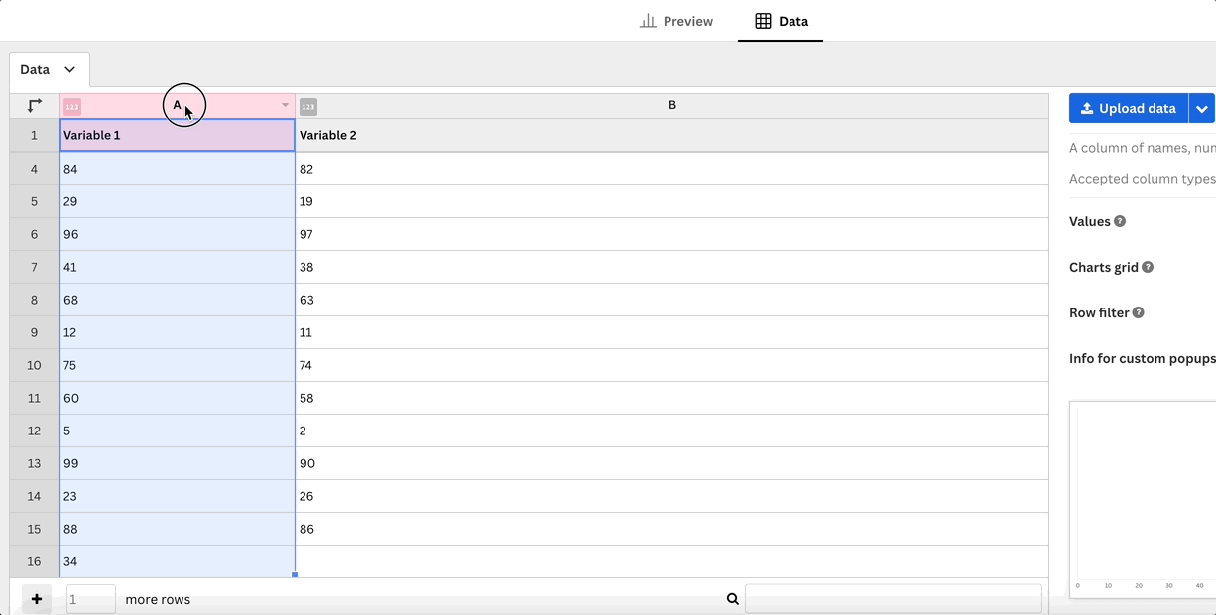Click the cell containing 97
Screen dimensions: 1216x615
pos(671,234)
